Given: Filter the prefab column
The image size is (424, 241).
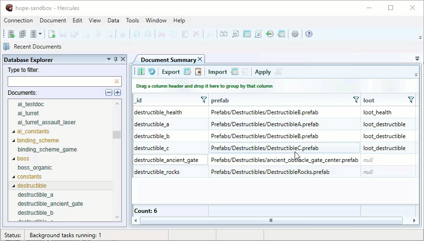Looking at the screenshot, I should [356, 100].
